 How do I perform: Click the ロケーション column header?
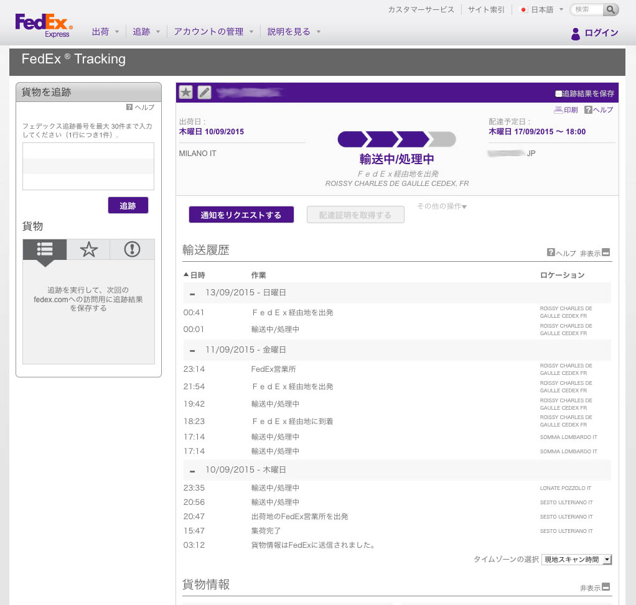click(562, 275)
